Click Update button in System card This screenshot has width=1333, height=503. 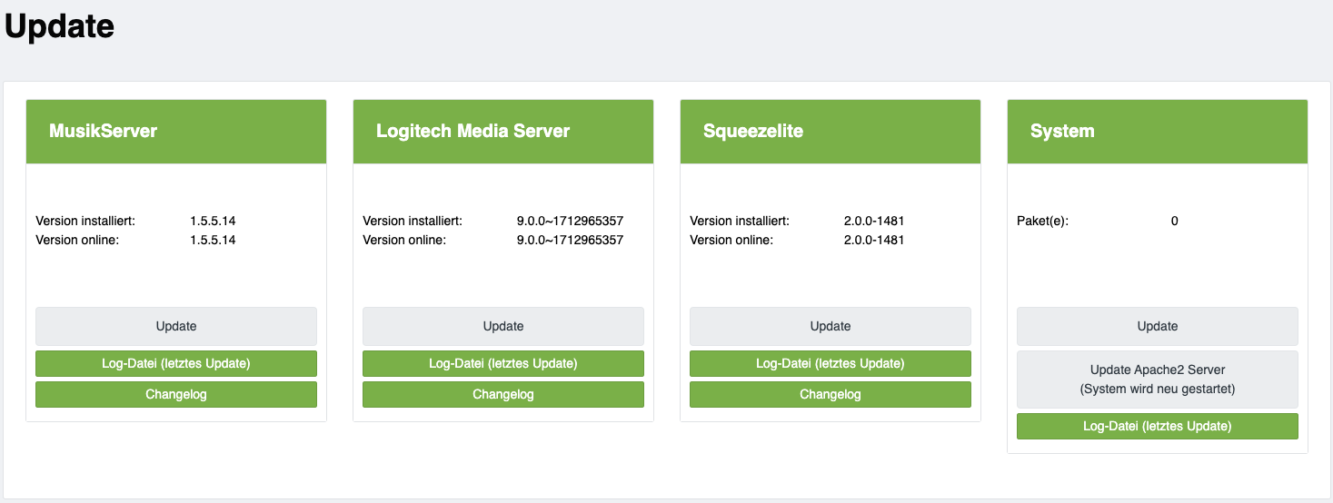[1158, 326]
